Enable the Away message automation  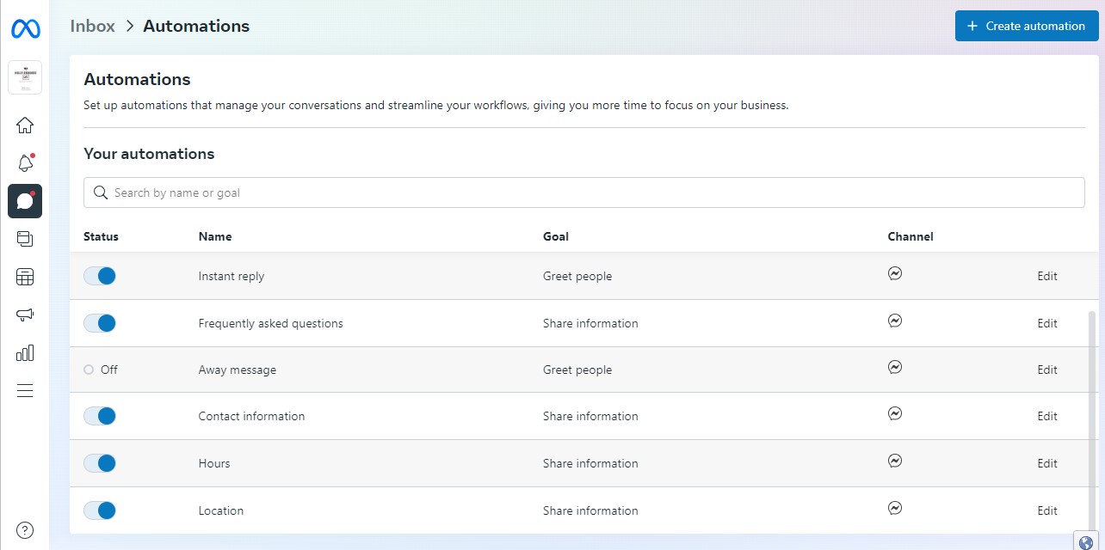(x=90, y=370)
